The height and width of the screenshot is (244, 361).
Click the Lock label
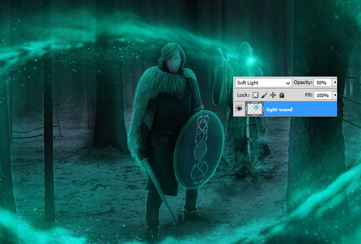243,95
